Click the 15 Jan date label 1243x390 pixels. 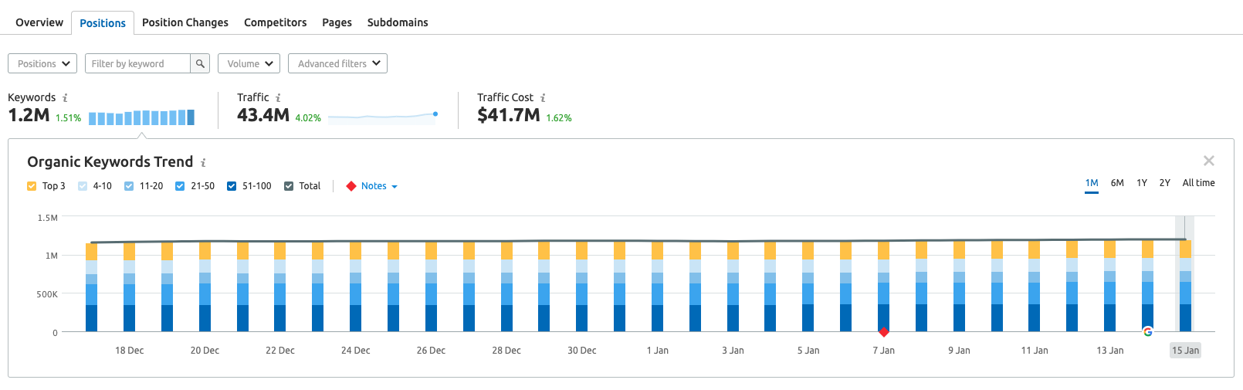tap(1185, 351)
